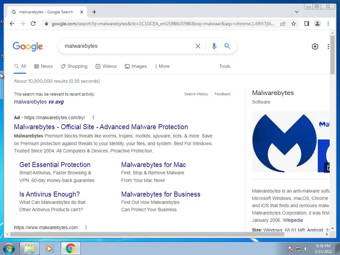
Task: Click the volume speaker tray icon
Action: click(x=306, y=249)
